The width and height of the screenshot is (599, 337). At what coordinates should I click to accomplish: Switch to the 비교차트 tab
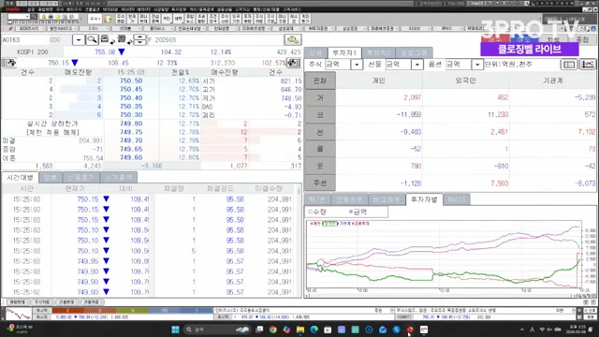point(387,199)
